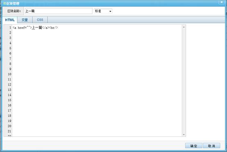
Task: Switch to the HTML tab
Action: coord(10,20)
